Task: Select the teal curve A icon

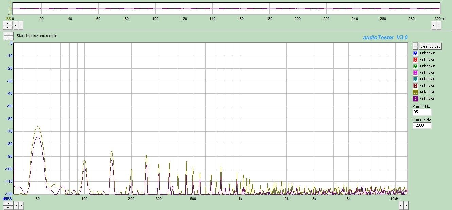Action: click(415, 79)
